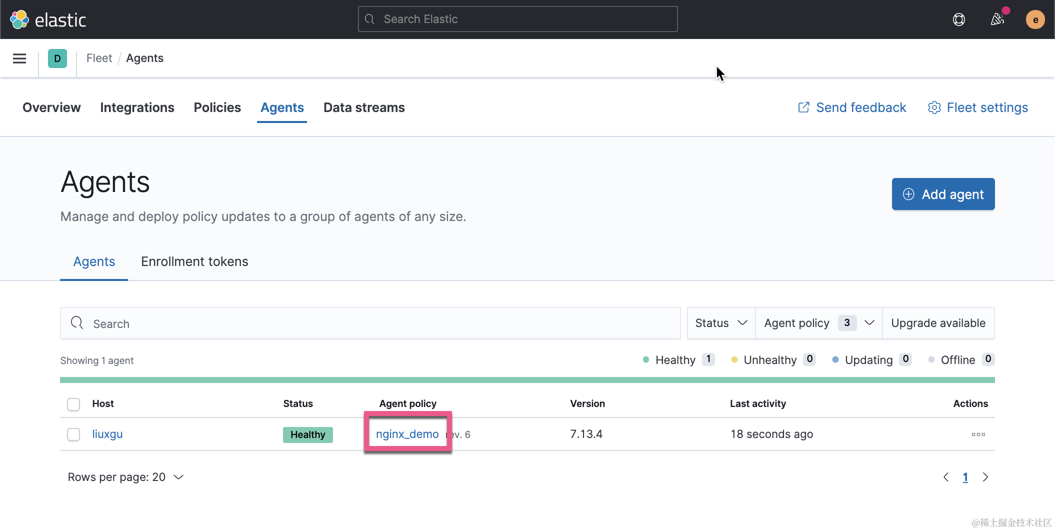Open Fleet settings
The image size is (1055, 531).
978,107
